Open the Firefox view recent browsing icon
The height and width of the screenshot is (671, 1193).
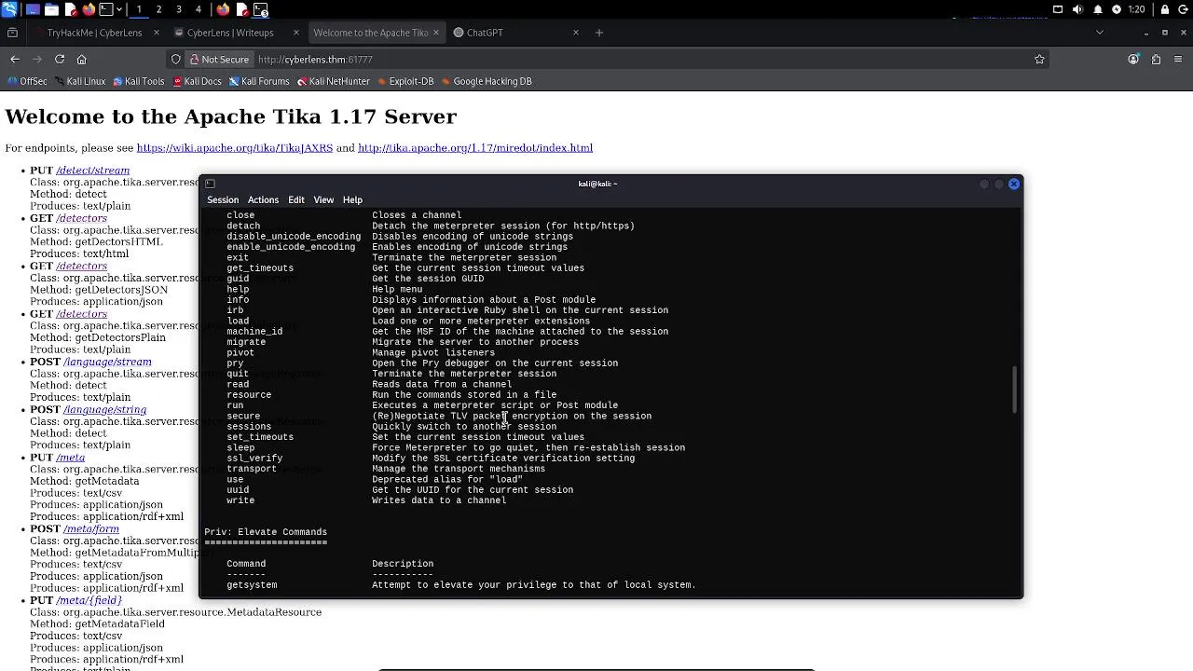click(x=12, y=33)
